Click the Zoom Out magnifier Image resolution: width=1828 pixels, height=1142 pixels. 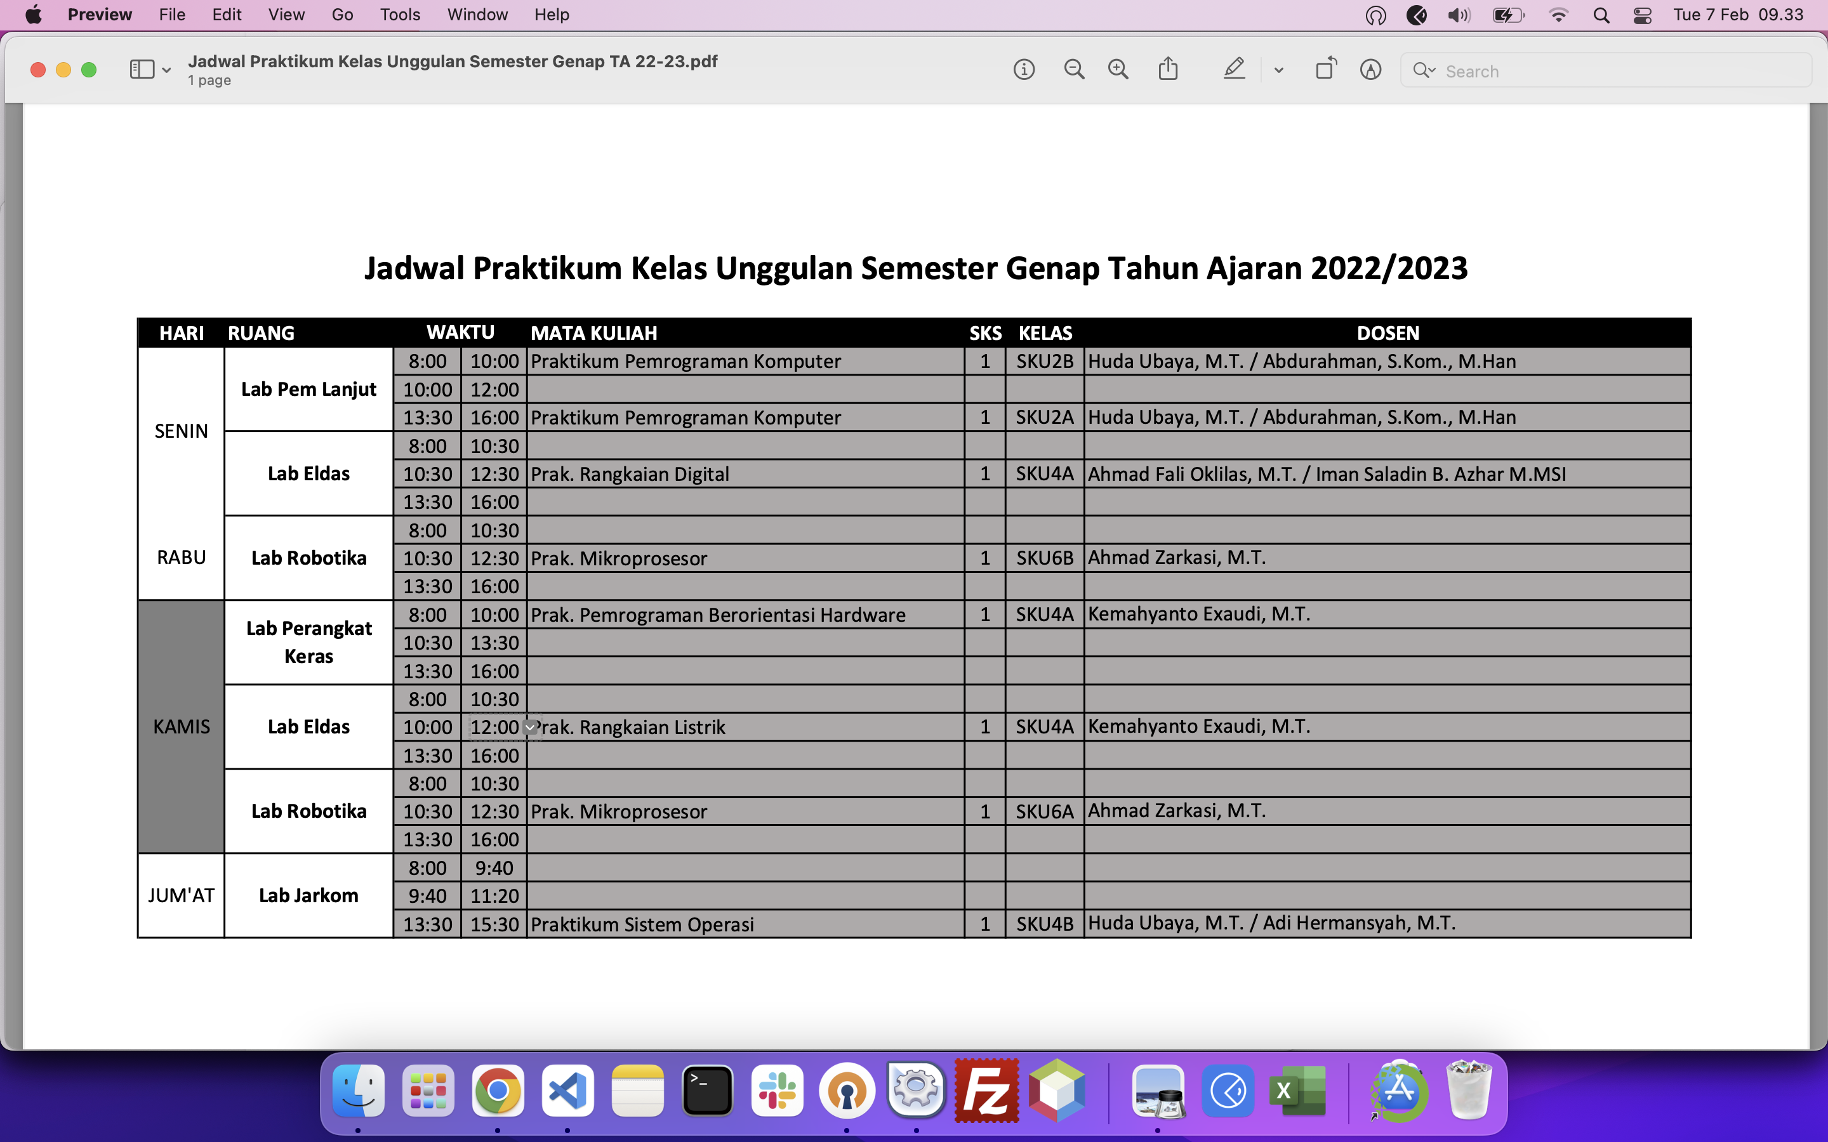(1074, 70)
